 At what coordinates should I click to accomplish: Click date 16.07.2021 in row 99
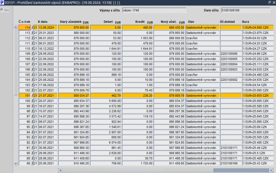[48, 106]
